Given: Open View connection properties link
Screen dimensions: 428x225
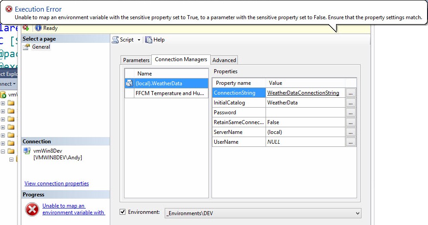Looking at the screenshot, I should pyautogui.click(x=57, y=183).
